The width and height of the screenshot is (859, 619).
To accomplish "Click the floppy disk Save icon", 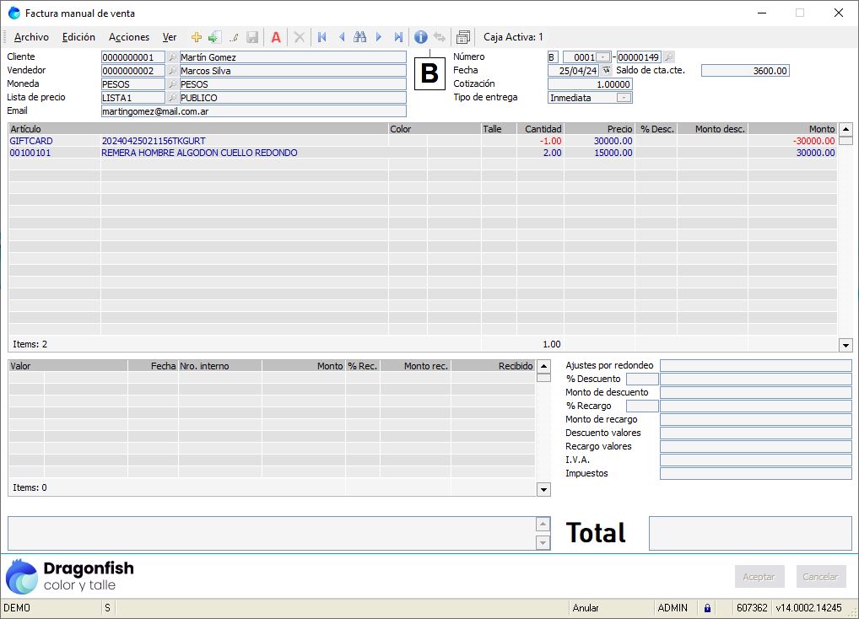I will click(252, 37).
